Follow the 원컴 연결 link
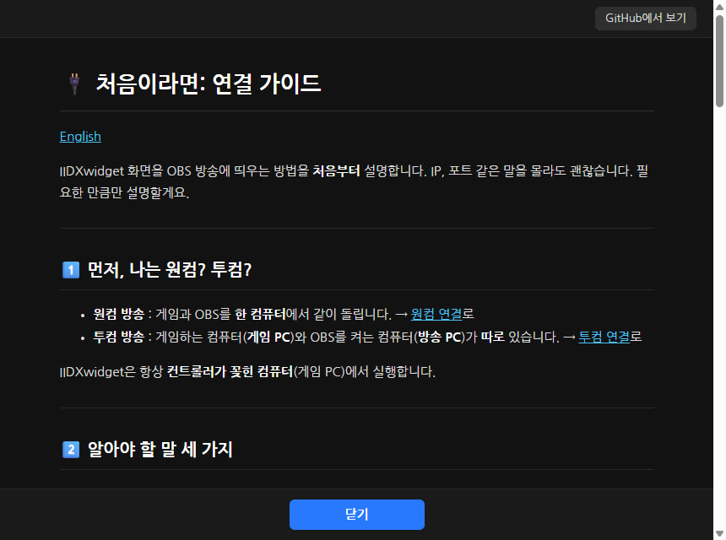This screenshot has width=726, height=540. click(436, 314)
